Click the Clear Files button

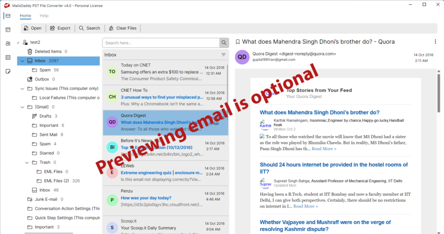point(123,28)
